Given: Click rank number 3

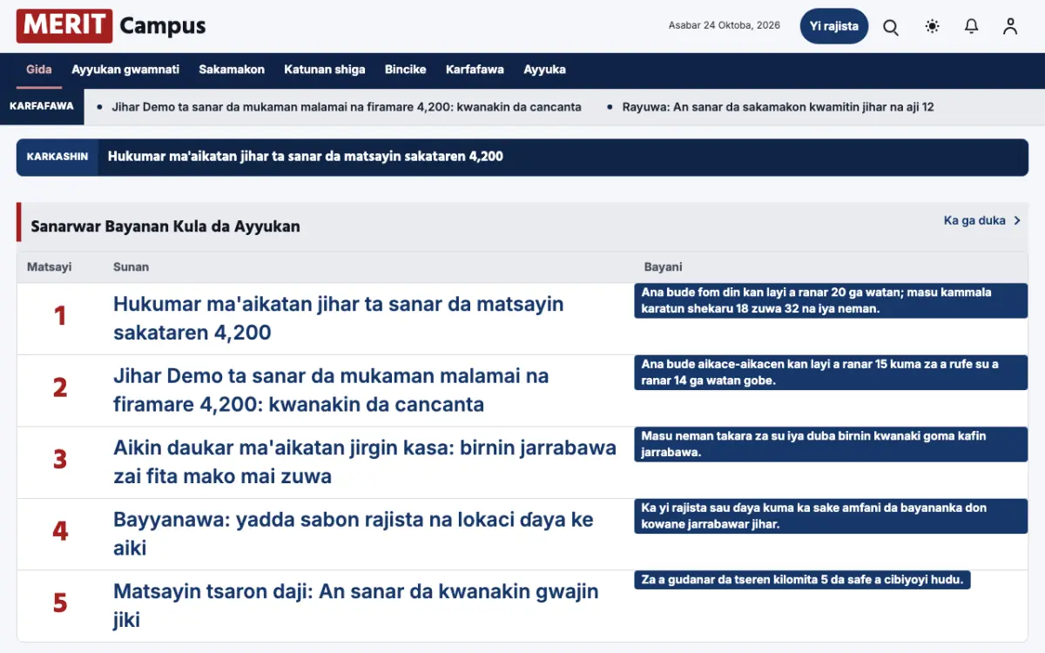Looking at the screenshot, I should point(60,459).
